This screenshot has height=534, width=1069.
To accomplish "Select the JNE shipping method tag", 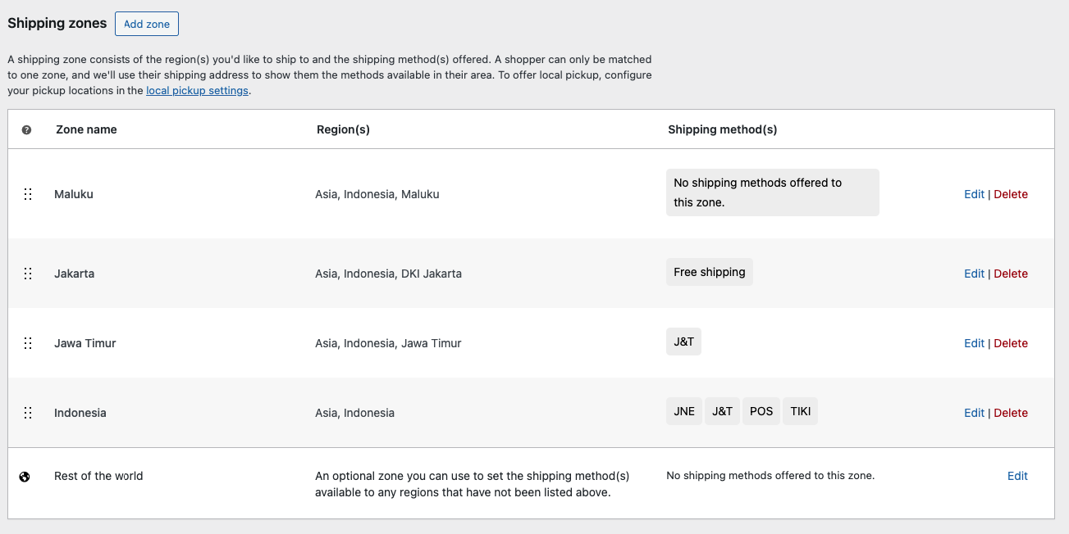I will [684, 411].
